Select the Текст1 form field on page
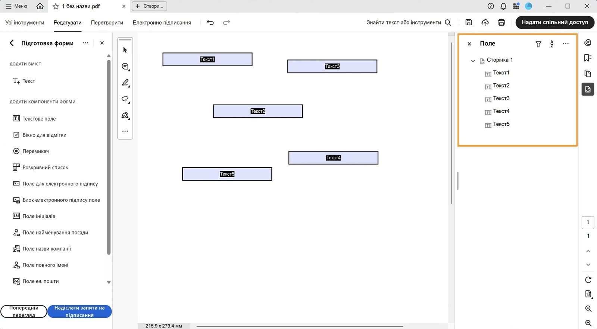 [x=207, y=59]
